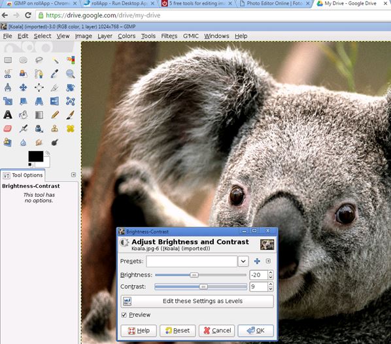The width and height of the screenshot is (391, 344).
Task: Select the Text tool
Action: (8, 114)
